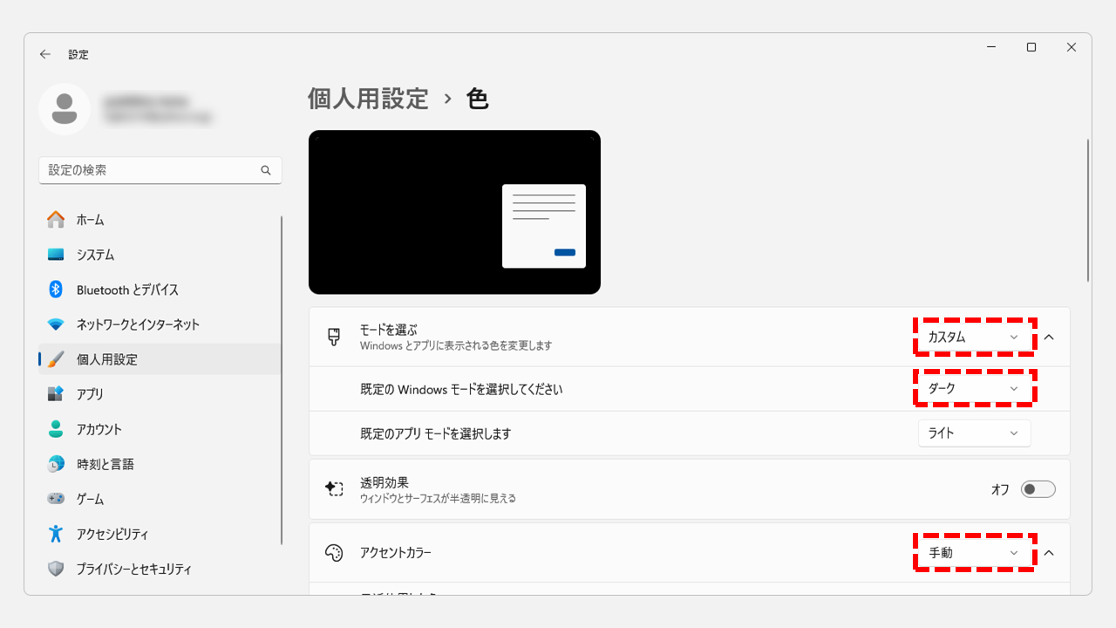This screenshot has width=1116, height=628.
Task: Select the Network Wi-Fi icon
Action: [56, 324]
